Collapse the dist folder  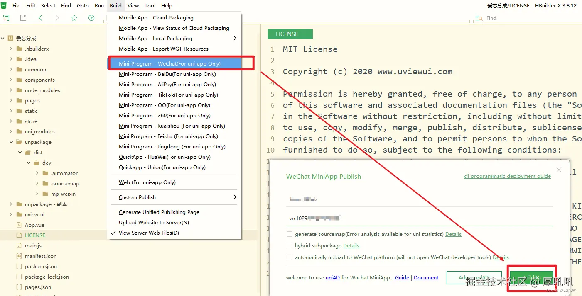coord(20,152)
